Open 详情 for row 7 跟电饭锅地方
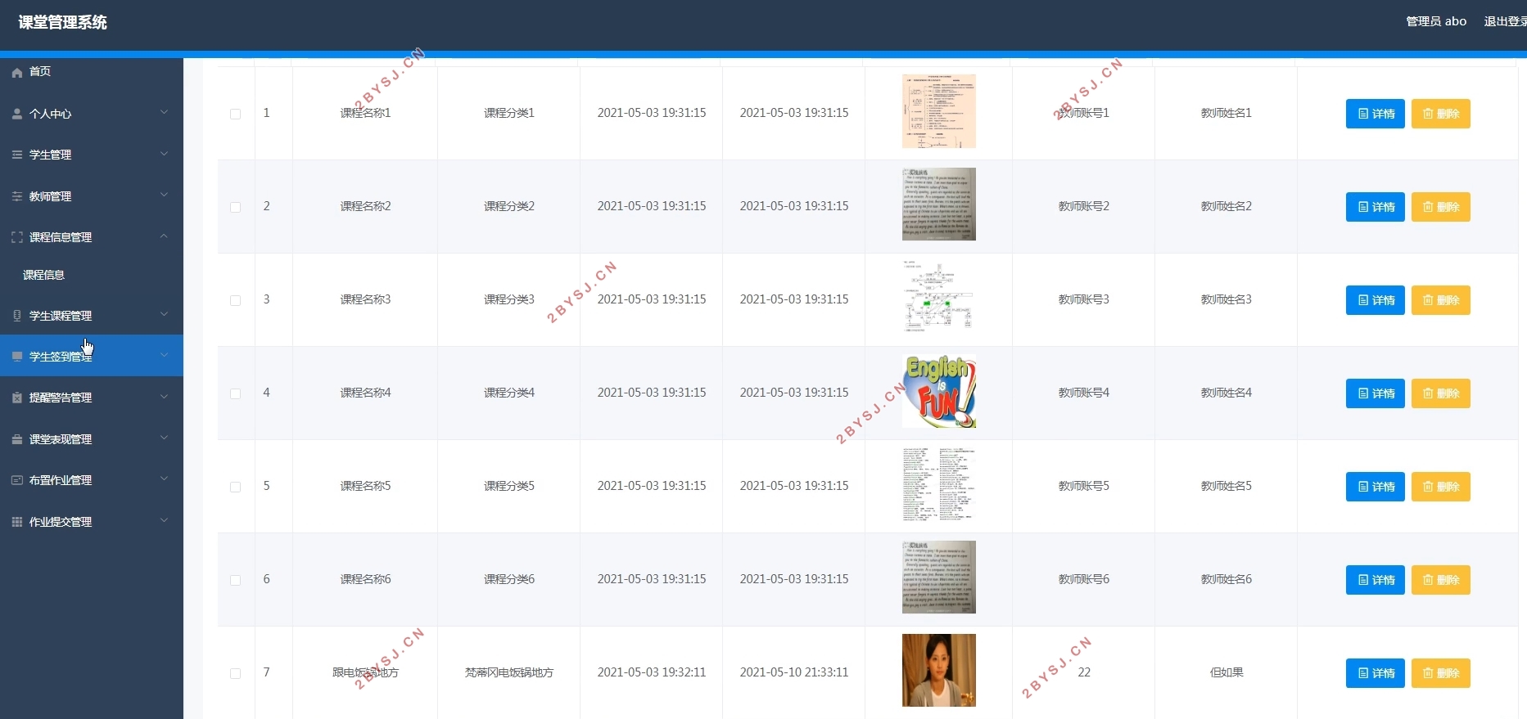This screenshot has height=719, width=1527. (x=1376, y=673)
